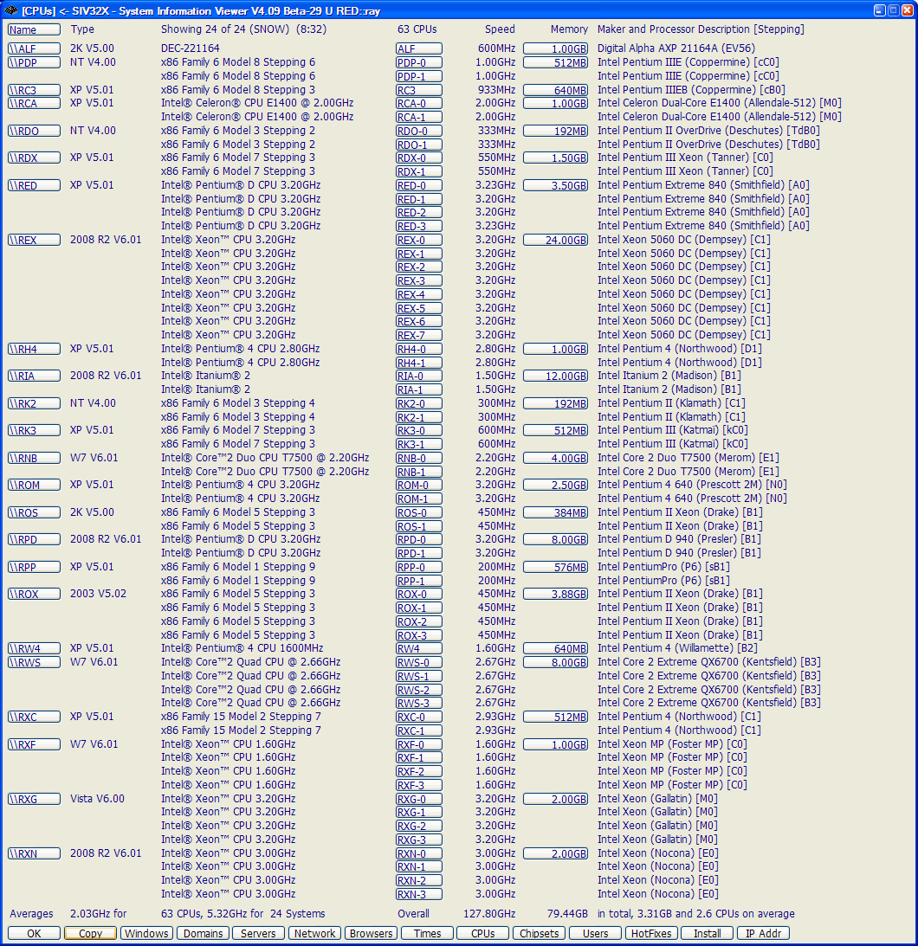
Task: Open the Servers button
Action: click(258, 933)
